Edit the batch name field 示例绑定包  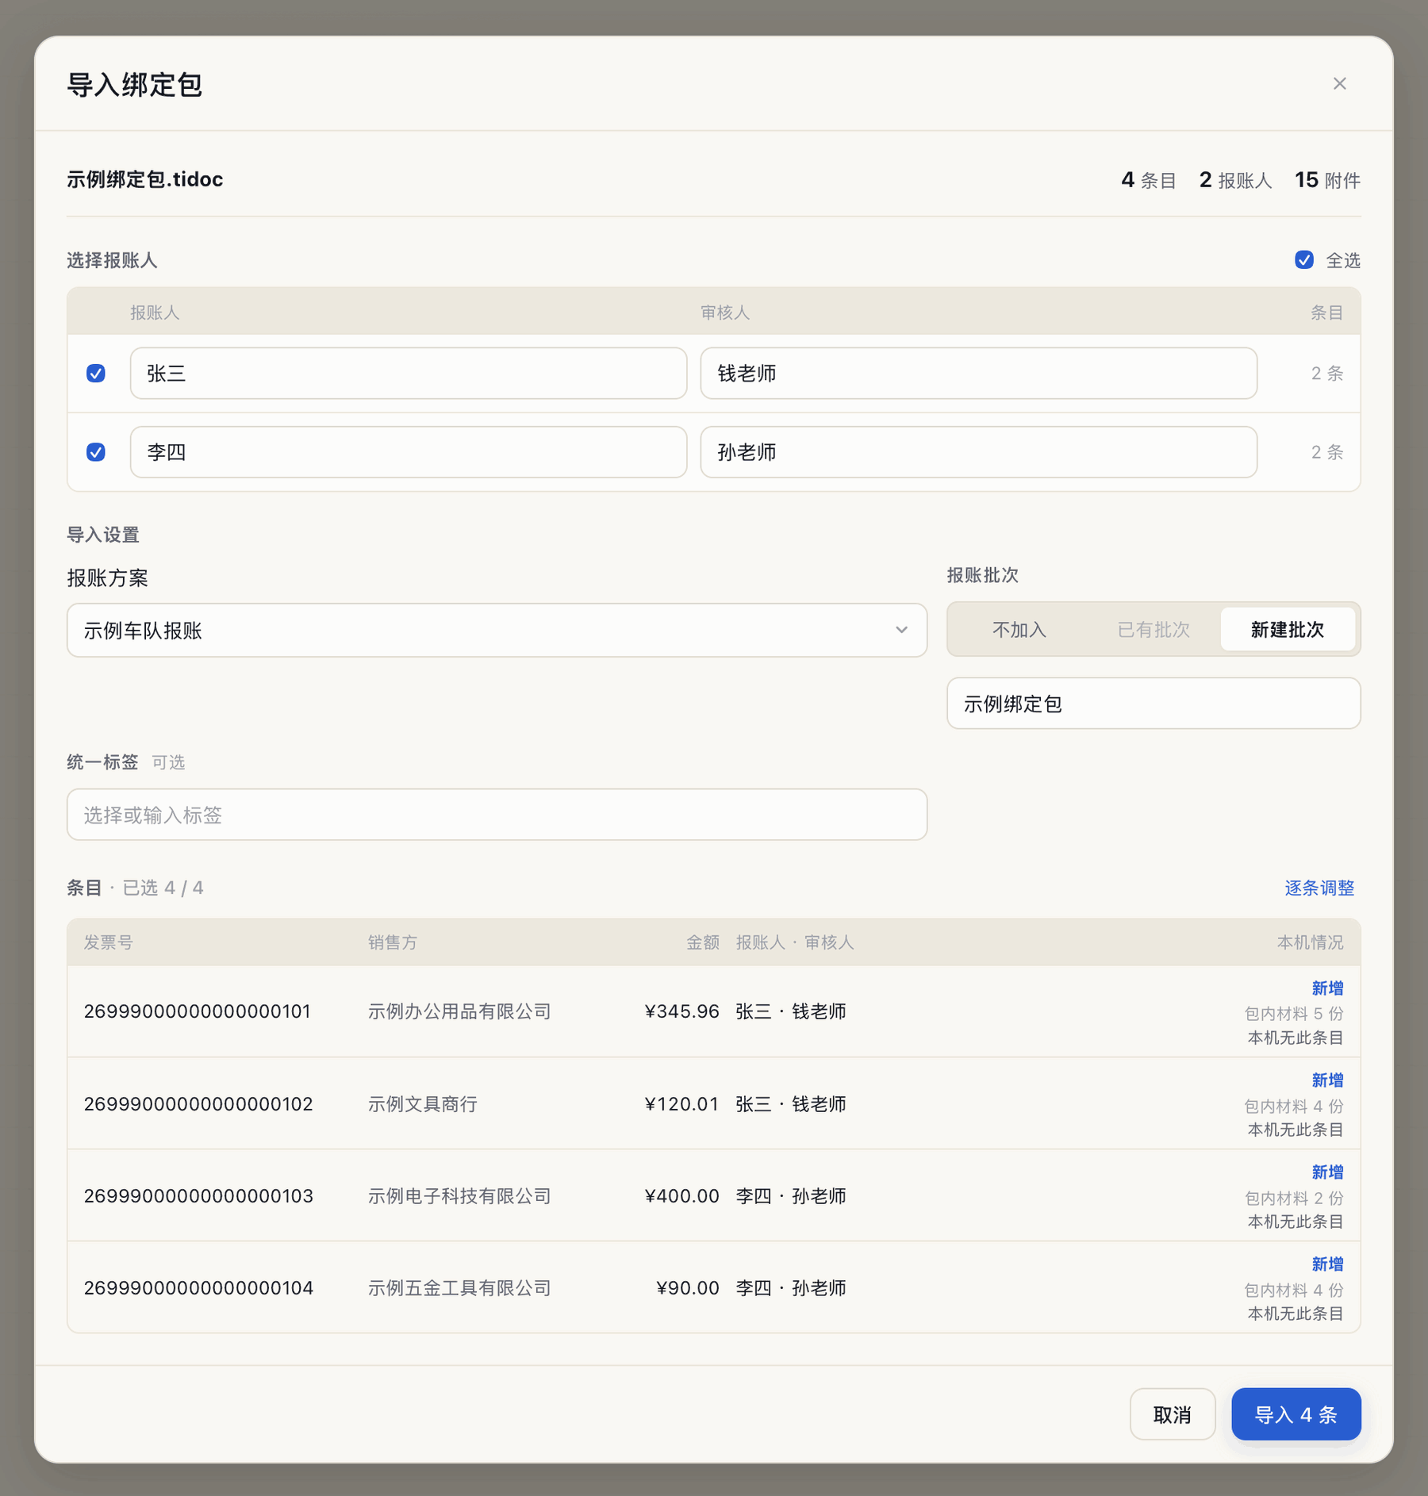click(1154, 703)
